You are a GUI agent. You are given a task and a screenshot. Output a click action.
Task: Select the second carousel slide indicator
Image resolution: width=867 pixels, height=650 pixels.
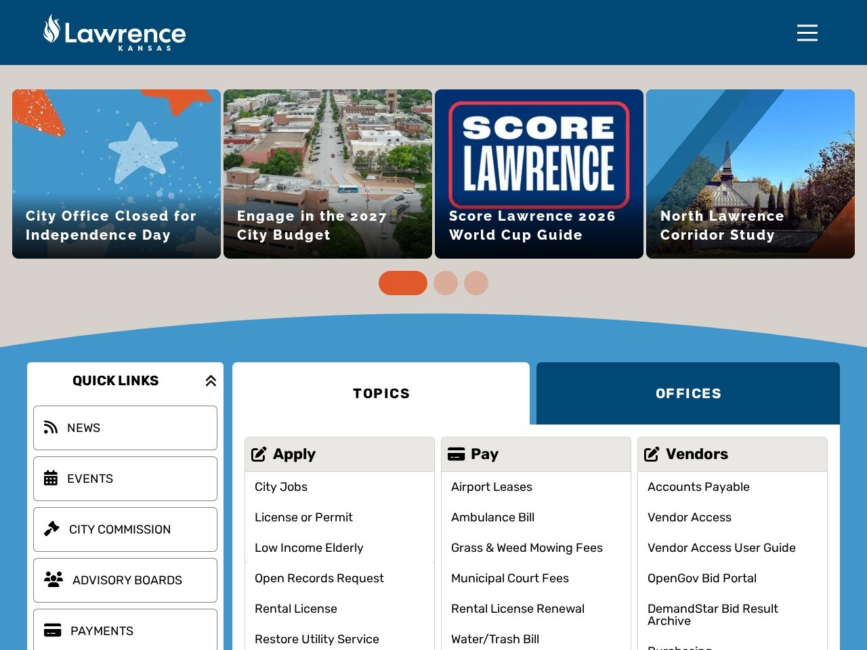446,283
